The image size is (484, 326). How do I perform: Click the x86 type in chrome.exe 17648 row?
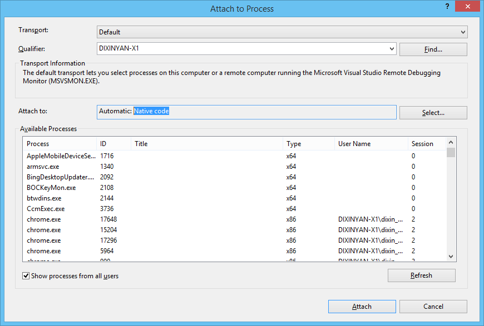[x=291, y=219]
